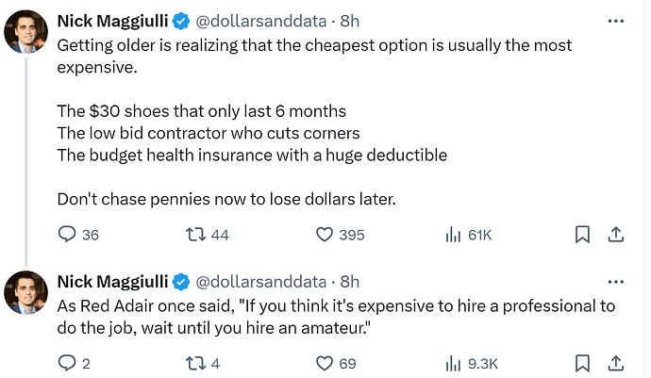Image resolution: width=651 pixels, height=378 pixels.
Task: View analytics showing 61K views
Action: click(x=468, y=235)
